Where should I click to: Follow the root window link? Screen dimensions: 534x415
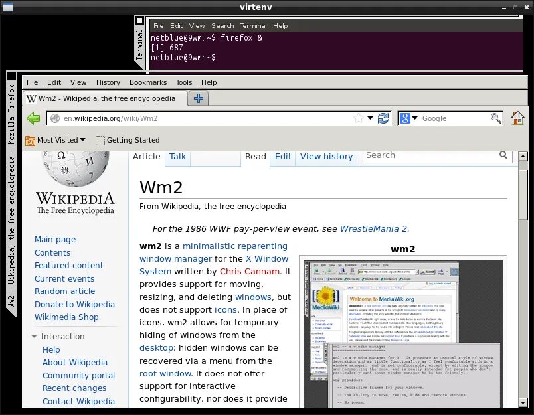click(x=165, y=373)
